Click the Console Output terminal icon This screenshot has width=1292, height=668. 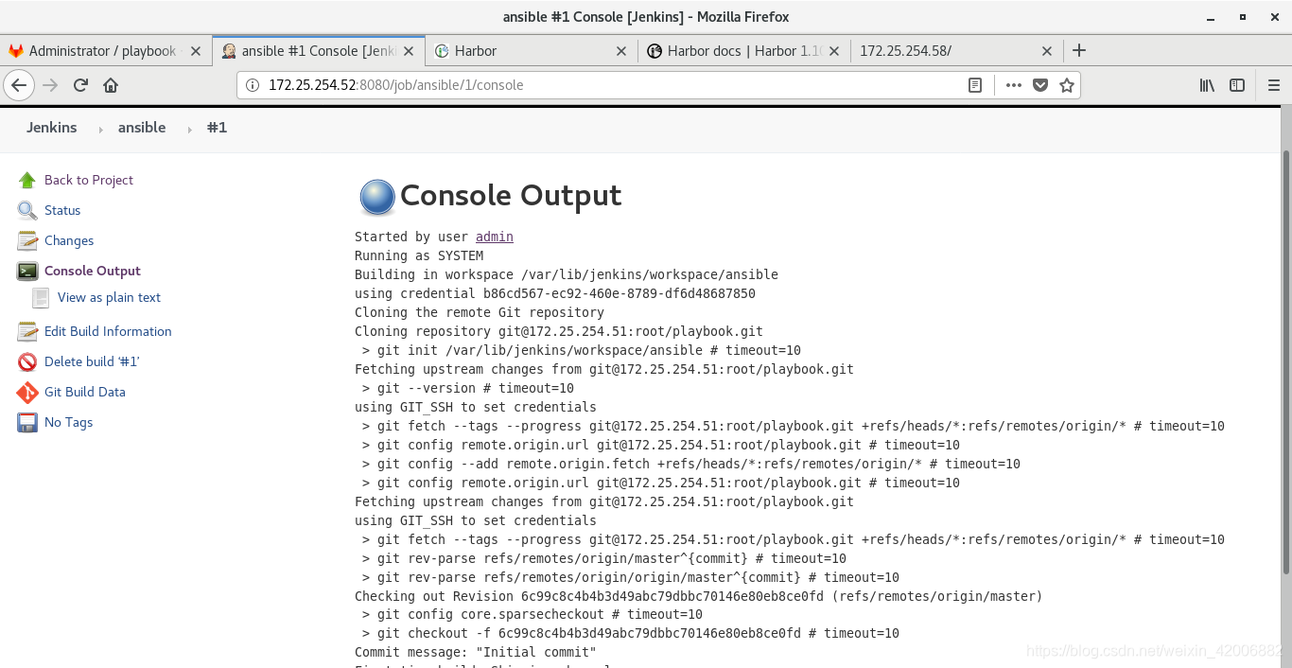[27, 271]
